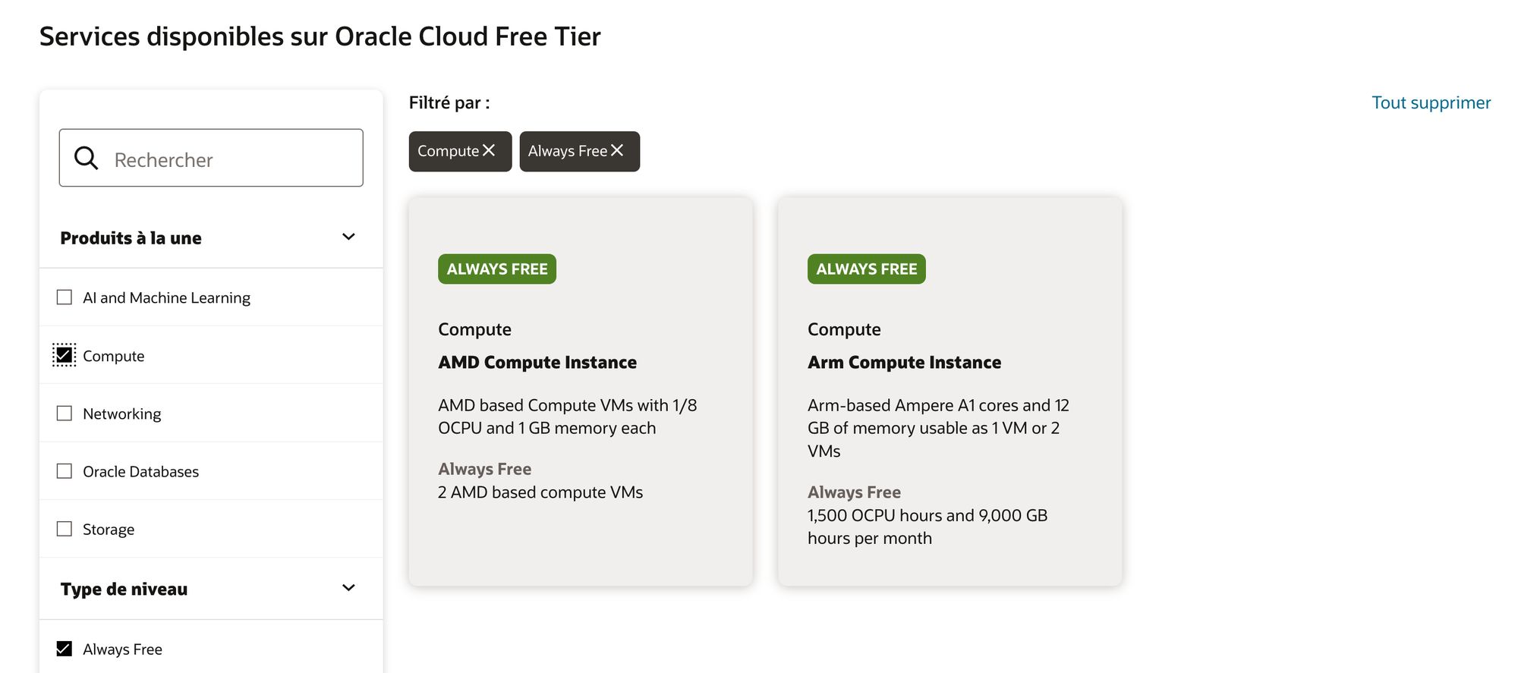Image resolution: width=1518 pixels, height=673 pixels.
Task: Click the ALWAYS FREE badge on AMD card
Action: coord(497,269)
